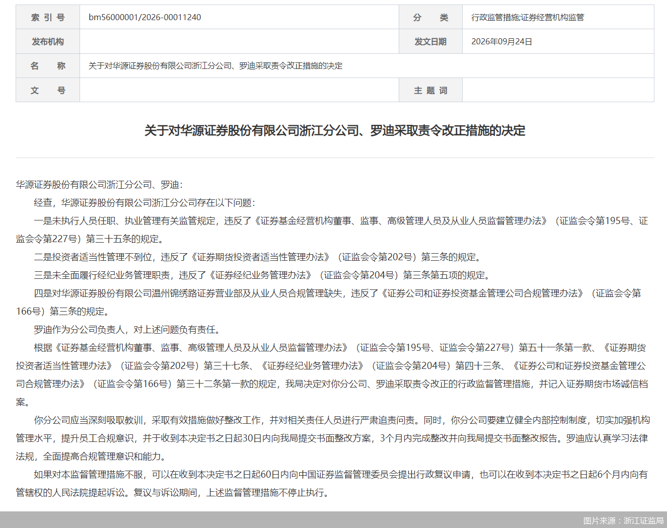Click the date 2026年09月24日

501,41
